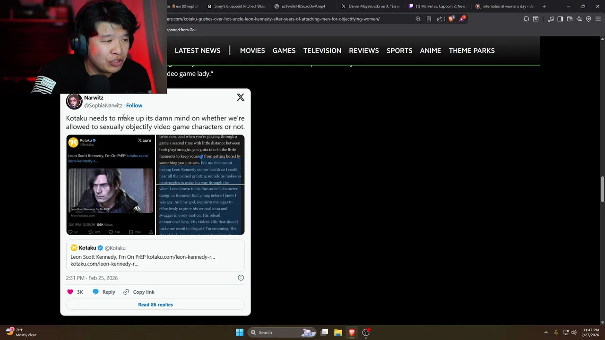This screenshot has width=605, height=340.
Task: Switch to the Daniel Mayakovski on X tab
Action: click(371, 6)
